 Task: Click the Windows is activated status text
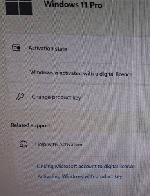81,73
